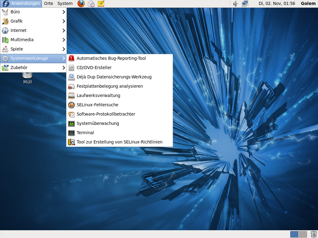
Task: Switch to the second workspace
Action: point(303,234)
